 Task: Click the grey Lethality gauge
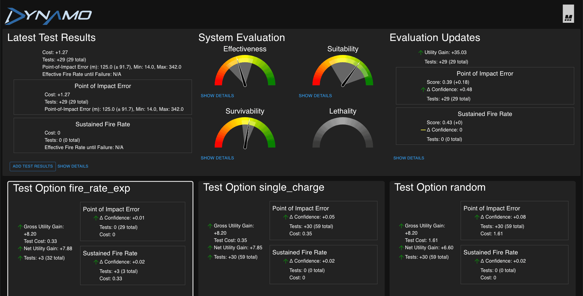click(x=343, y=132)
